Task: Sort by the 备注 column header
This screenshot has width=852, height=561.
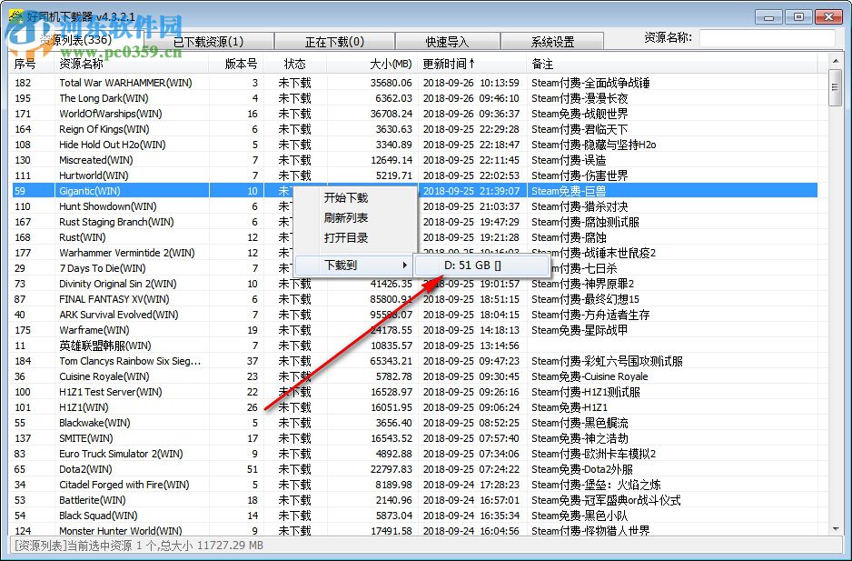Action: (671, 64)
